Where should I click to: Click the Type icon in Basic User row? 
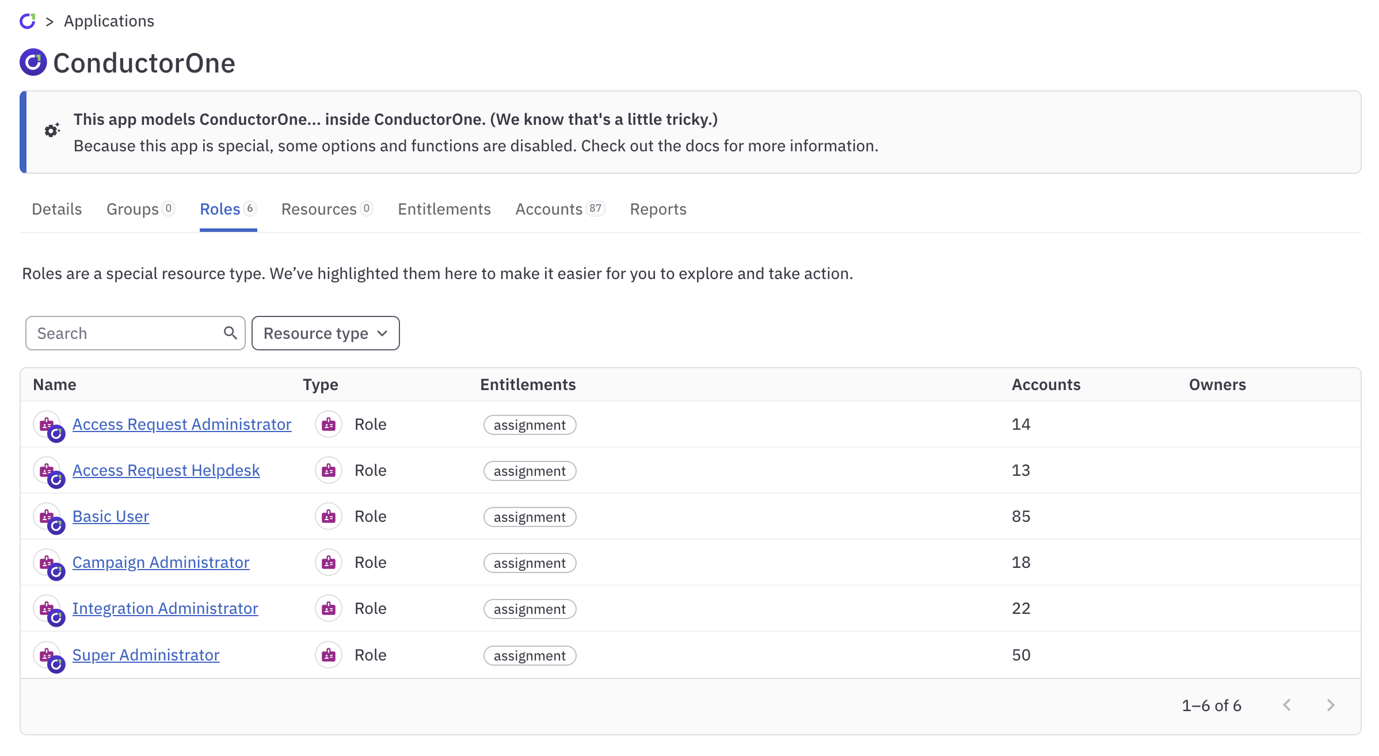[329, 517]
